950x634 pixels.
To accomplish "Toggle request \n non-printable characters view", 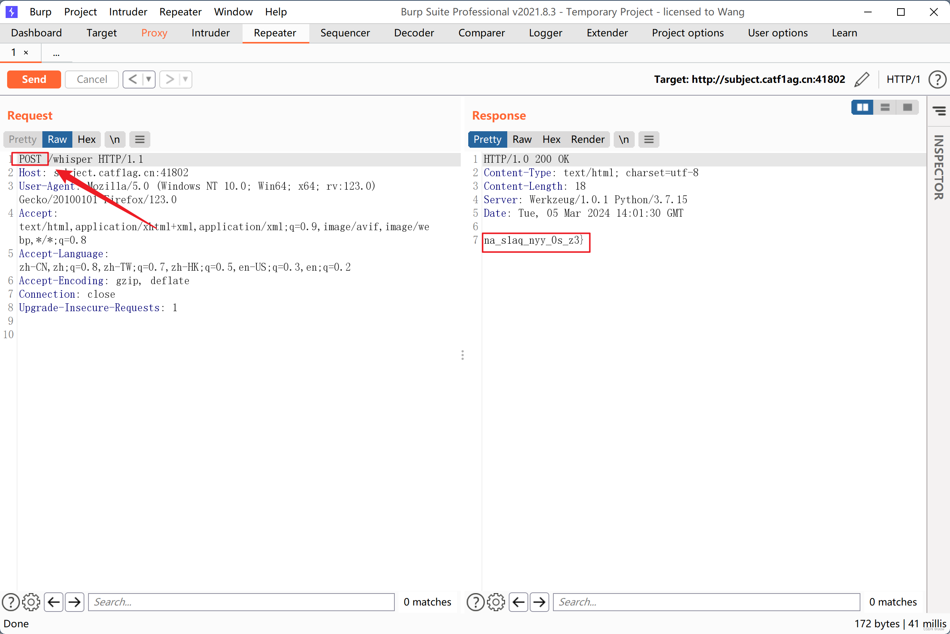I will 115,139.
